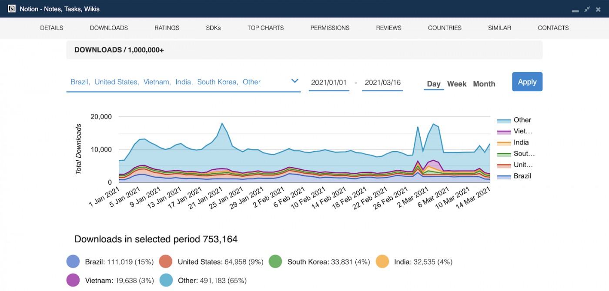The height and width of the screenshot is (291, 609).
Task: Click the Vietnam purple color circle
Action: 73,281
